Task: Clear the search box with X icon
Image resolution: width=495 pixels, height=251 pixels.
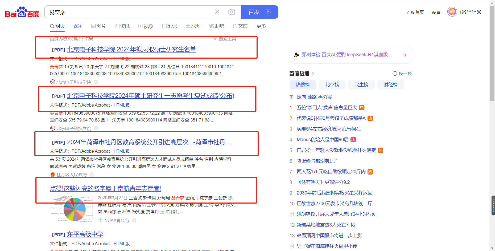Action: tap(217, 12)
